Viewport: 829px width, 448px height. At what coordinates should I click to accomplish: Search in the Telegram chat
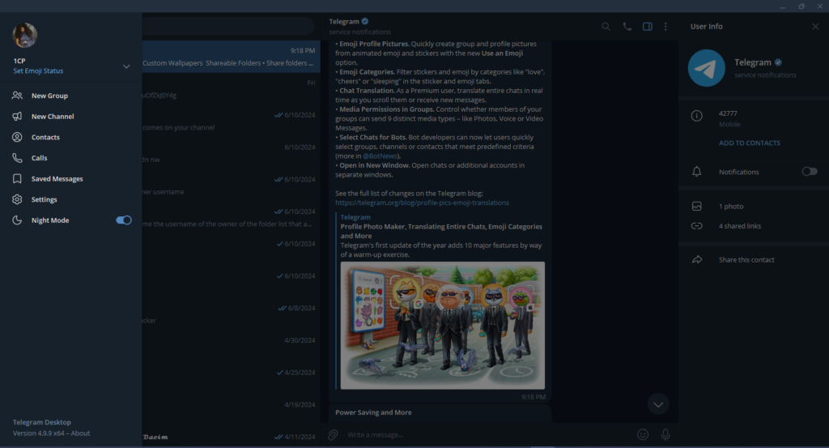tap(606, 27)
